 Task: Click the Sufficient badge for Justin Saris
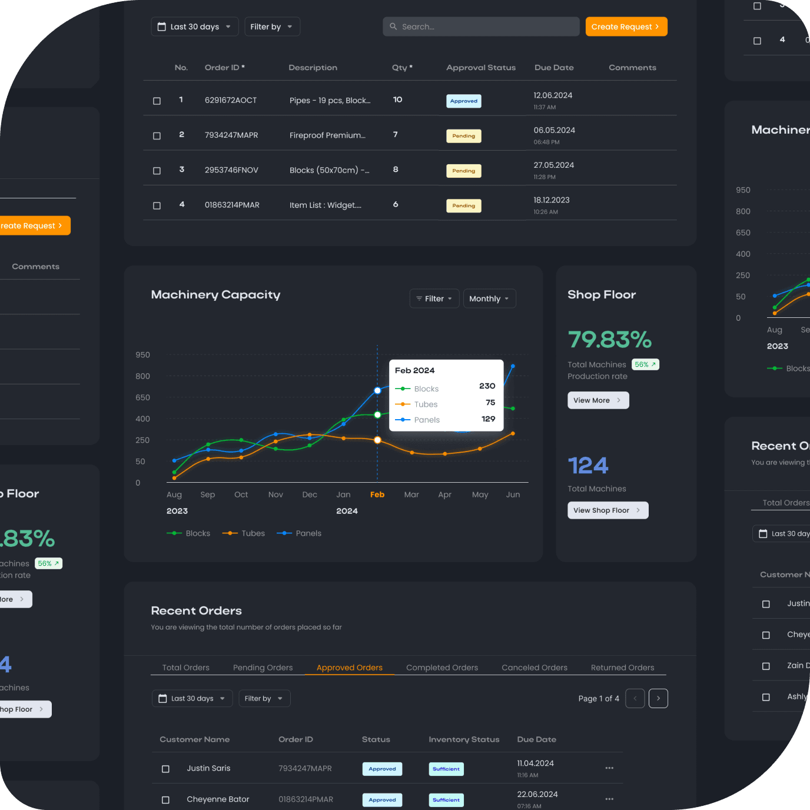click(x=446, y=769)
